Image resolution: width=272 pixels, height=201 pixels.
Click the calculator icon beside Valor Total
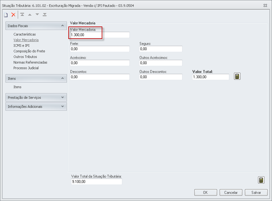coord(237,76)
